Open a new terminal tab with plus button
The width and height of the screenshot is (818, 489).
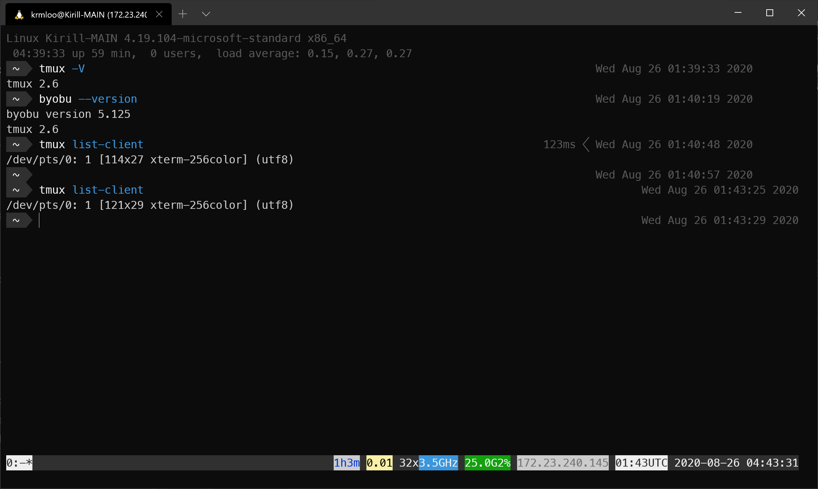(183, 14)
